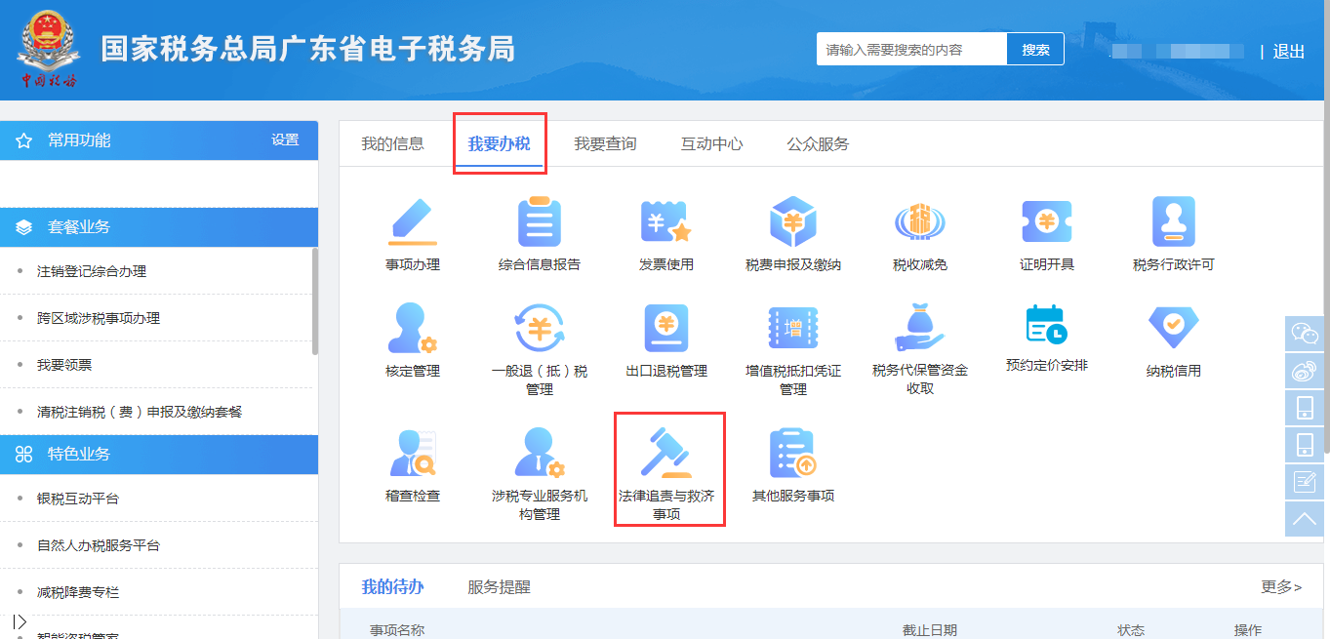
Task: Click 设置 in 常用功能 header
Action: pyautogui.click(x=285, y=140)
